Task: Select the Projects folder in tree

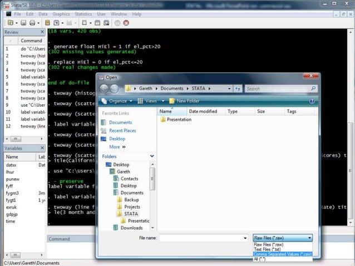Action: (132, 206)
